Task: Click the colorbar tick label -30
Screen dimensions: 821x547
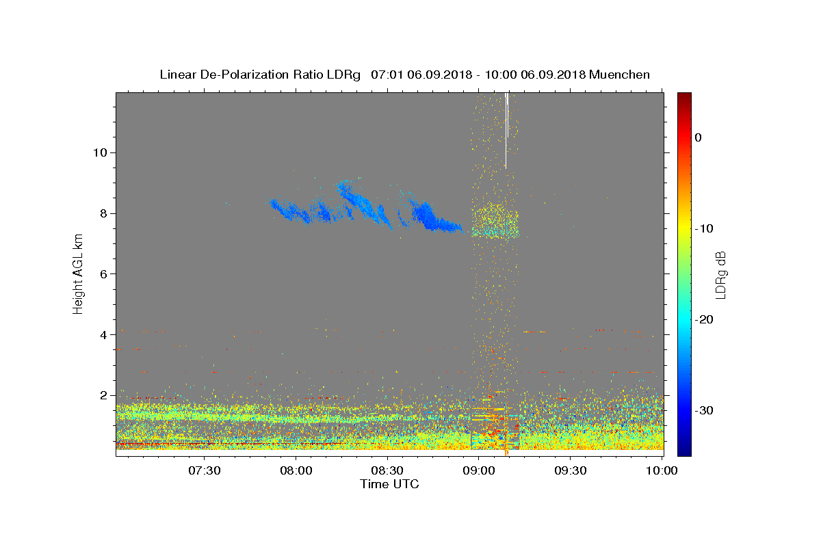Action: pyautogui.click(x=704, y=410)
